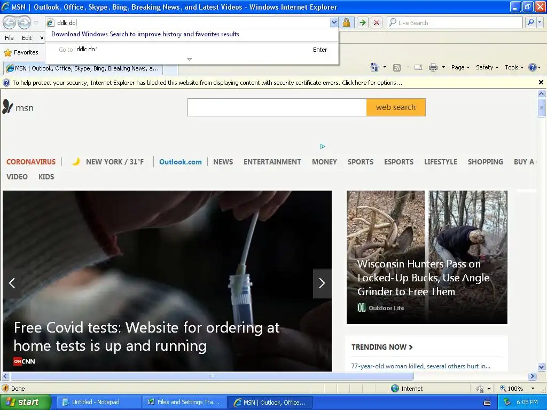This screenshot has height=410, width=547.
Task: Open TRENDING NOW section link
Action: [x=382, y=347]
